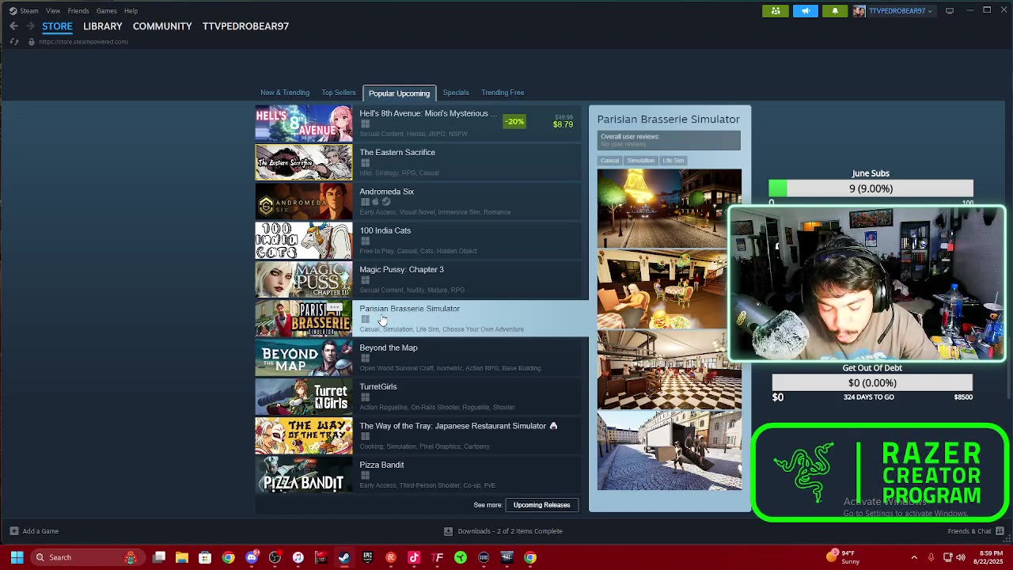Switch to Specials tab
The height and width of the screenshot is (570, 1013).
456,93
